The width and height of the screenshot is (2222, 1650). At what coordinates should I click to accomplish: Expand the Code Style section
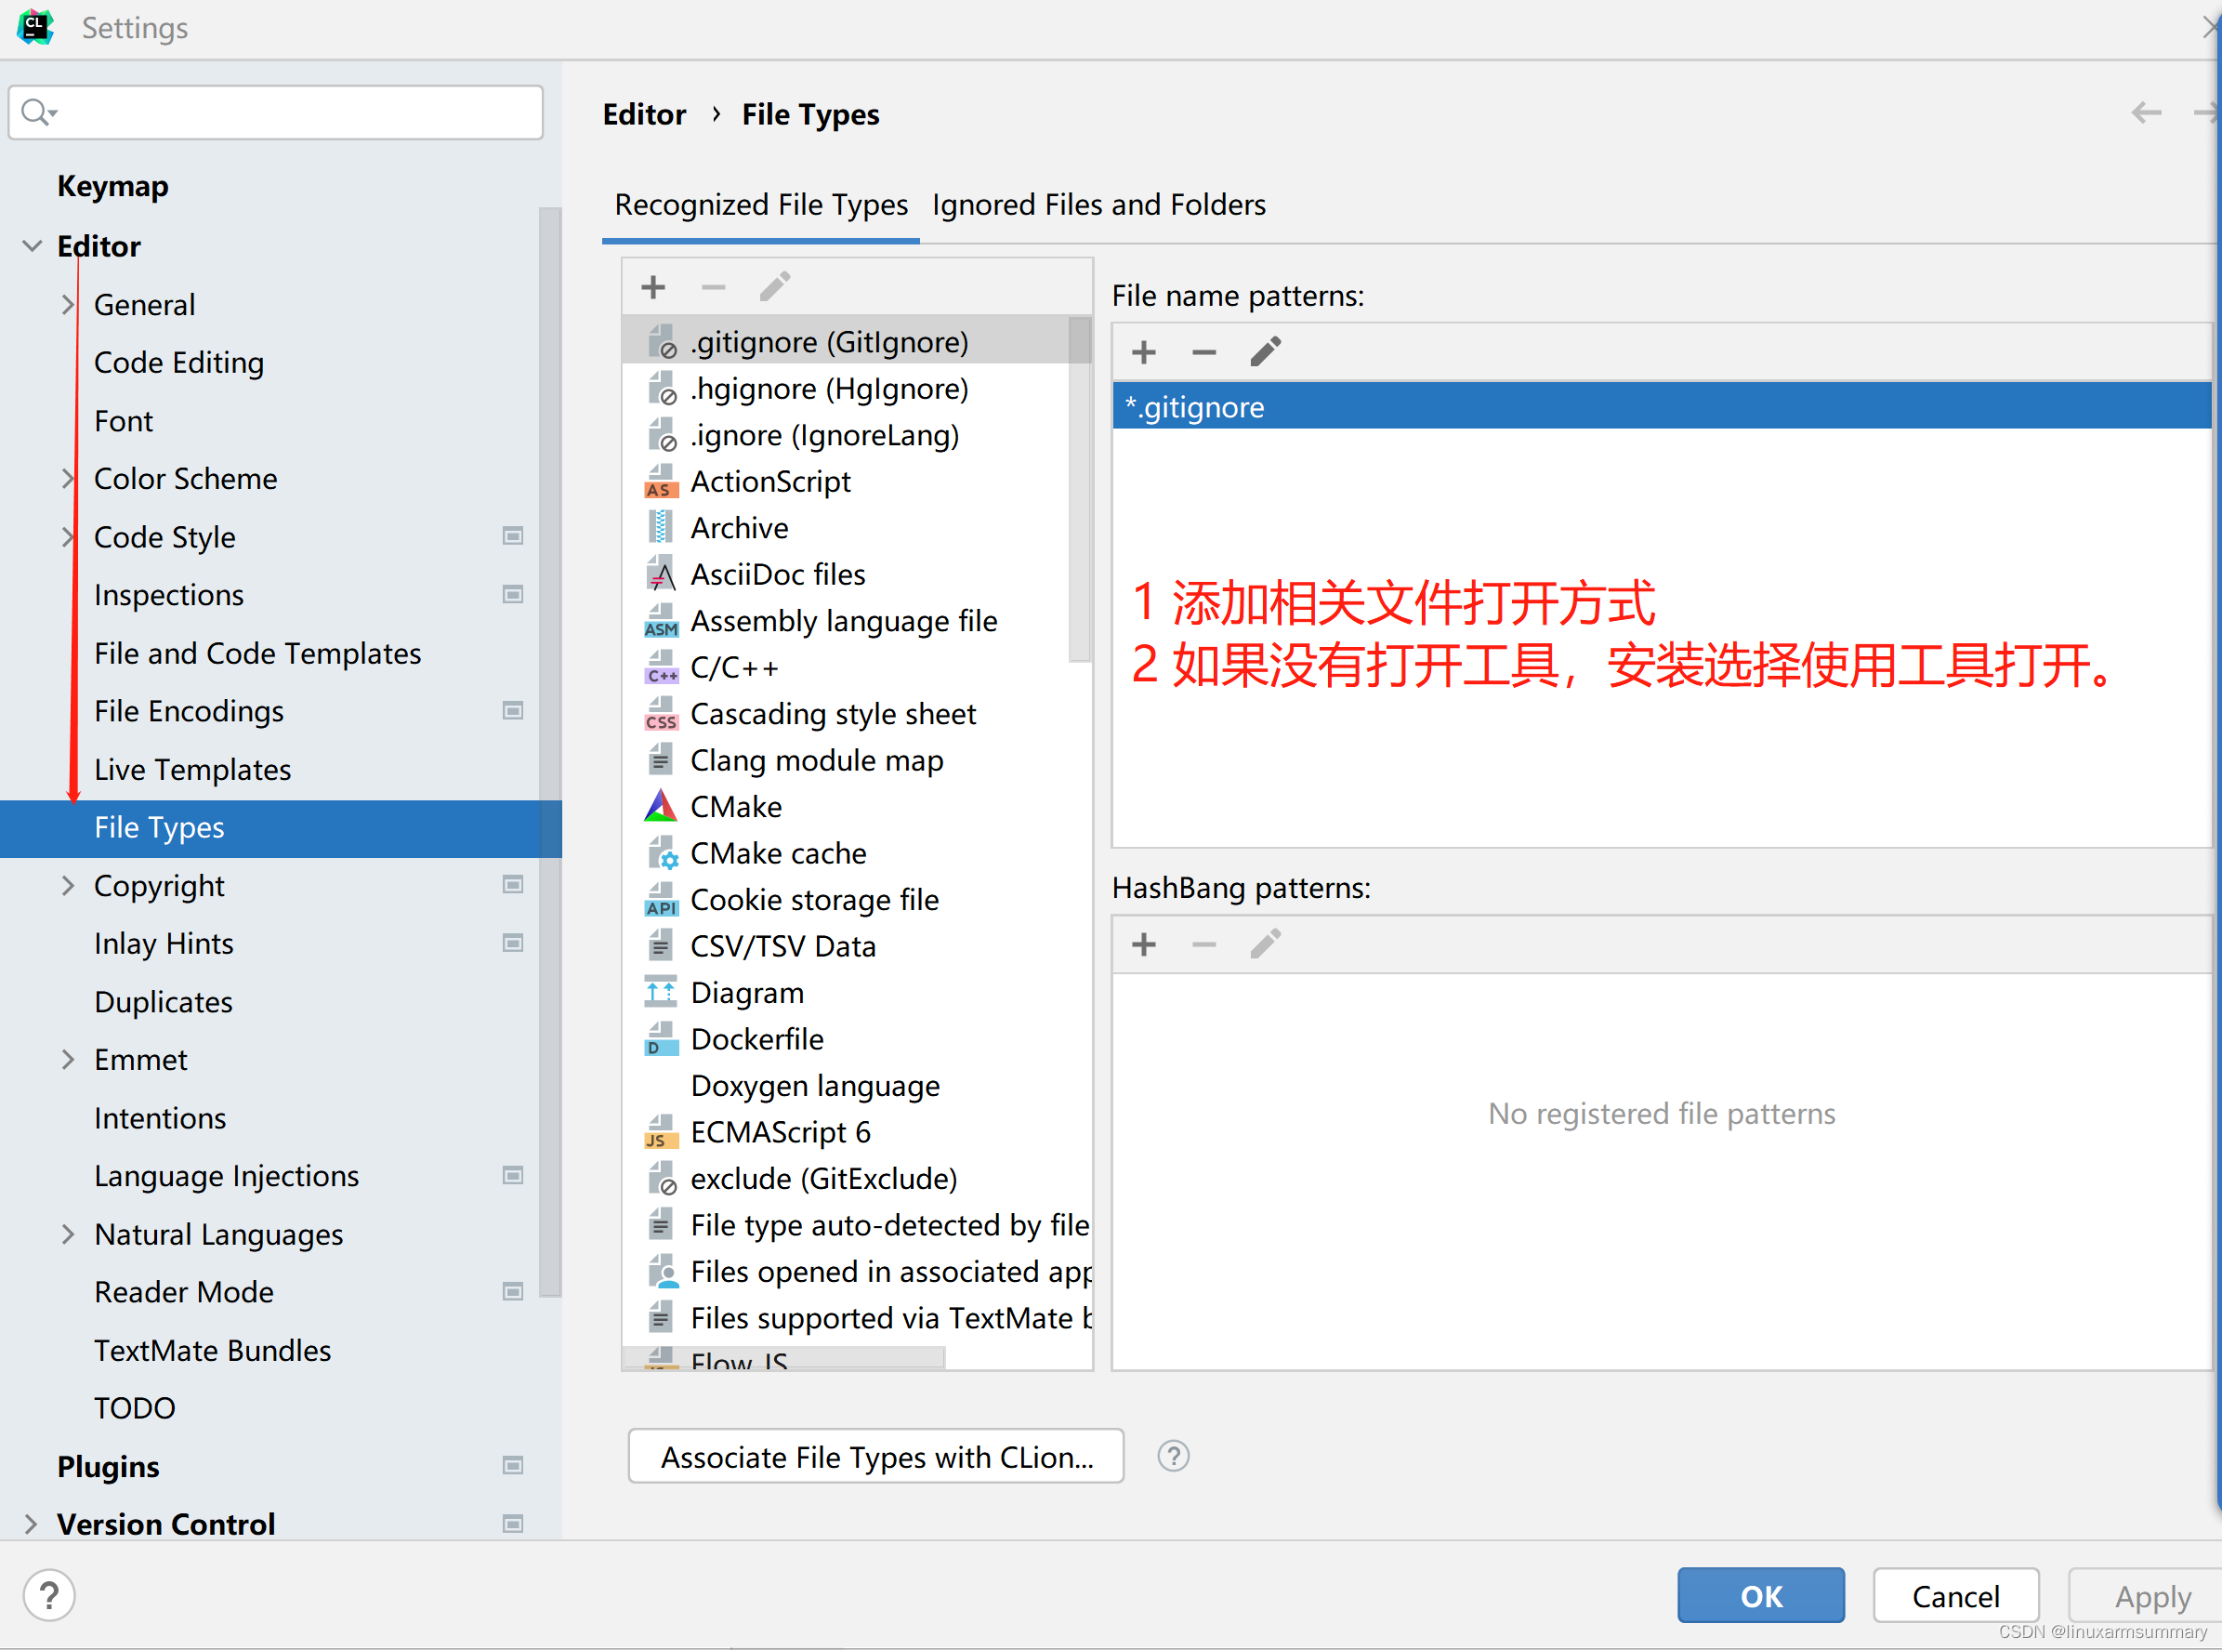[68, 536]
